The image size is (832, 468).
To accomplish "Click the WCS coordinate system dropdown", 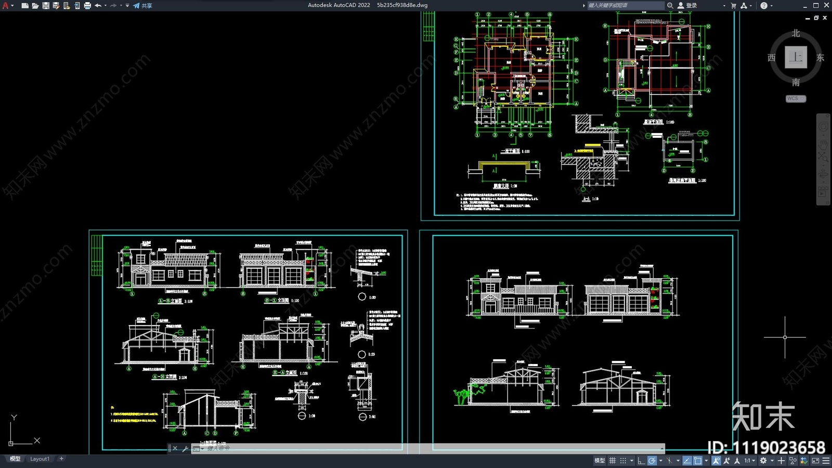I will coord(796,98).
